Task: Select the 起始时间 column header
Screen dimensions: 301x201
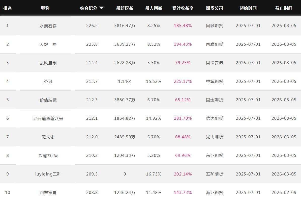Action: [248, 8]
